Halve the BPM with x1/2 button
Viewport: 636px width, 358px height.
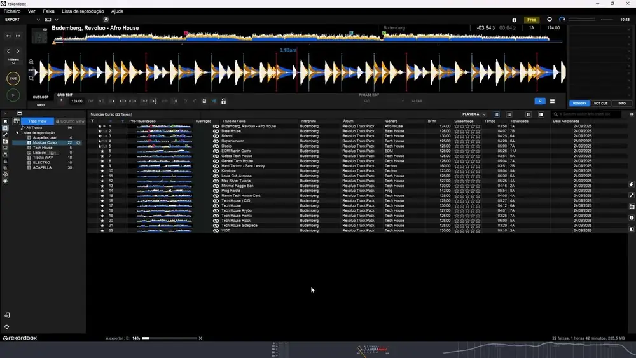[154, 101]
